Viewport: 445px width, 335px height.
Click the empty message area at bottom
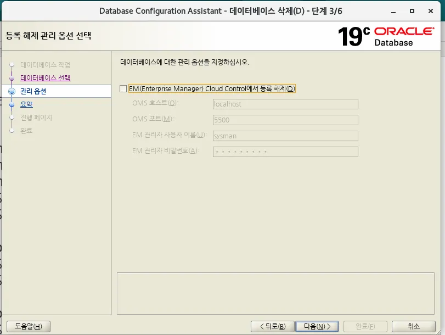point(275,293)
